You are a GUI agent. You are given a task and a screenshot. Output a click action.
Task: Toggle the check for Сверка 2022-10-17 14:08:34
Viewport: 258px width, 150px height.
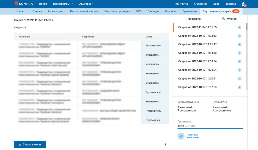pos(239,61)
